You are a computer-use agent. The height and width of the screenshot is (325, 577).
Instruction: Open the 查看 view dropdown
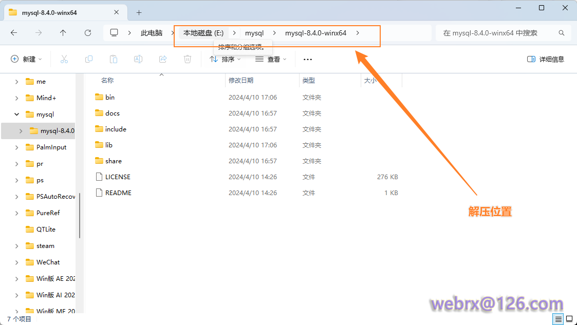point(270,59)
